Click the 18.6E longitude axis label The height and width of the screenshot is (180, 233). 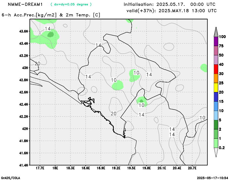pyautogui.click(x=86, y=168)
